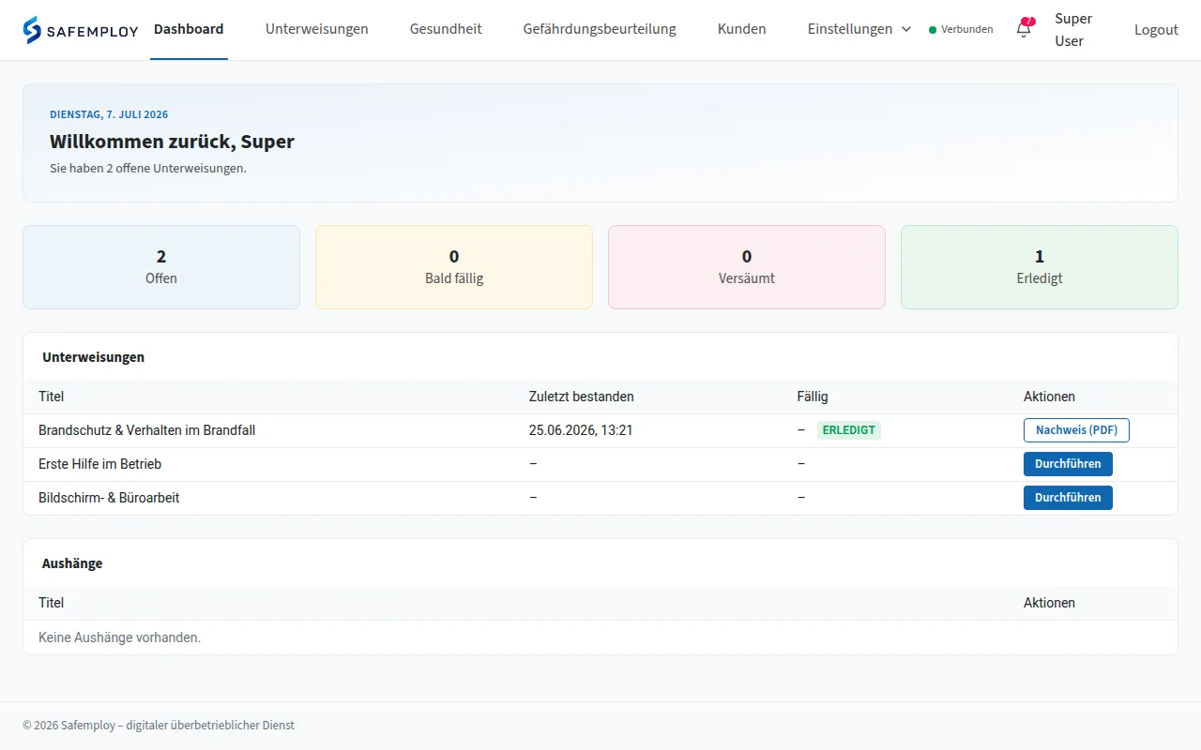Open the notifications bell
1201x750 pixels.
coord(1024,29)
